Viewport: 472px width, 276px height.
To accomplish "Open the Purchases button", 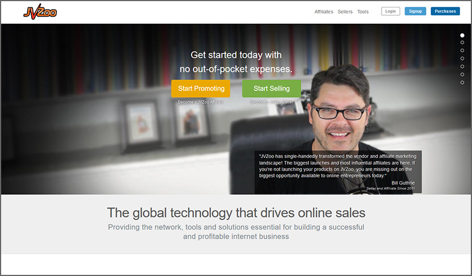I will pos(445,11).
